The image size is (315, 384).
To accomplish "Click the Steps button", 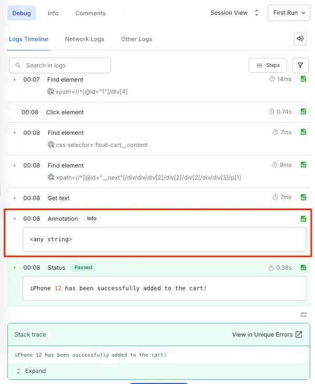I will tap(268, 65).
